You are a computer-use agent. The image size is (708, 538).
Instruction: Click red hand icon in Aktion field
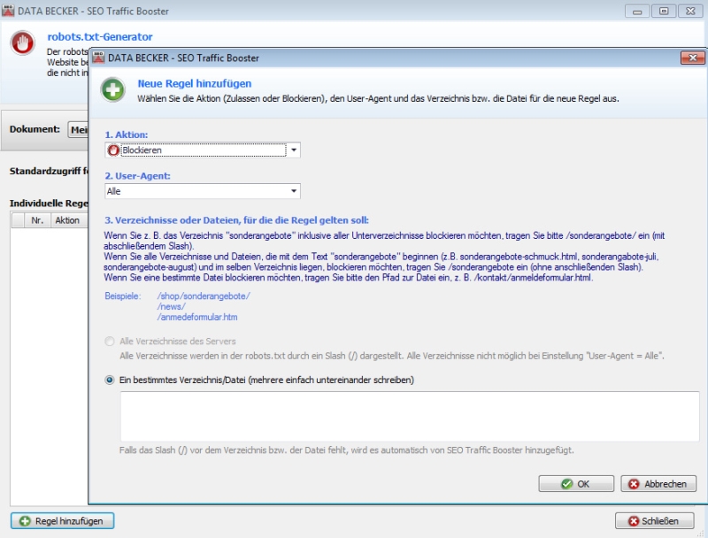tap(113, 150)
